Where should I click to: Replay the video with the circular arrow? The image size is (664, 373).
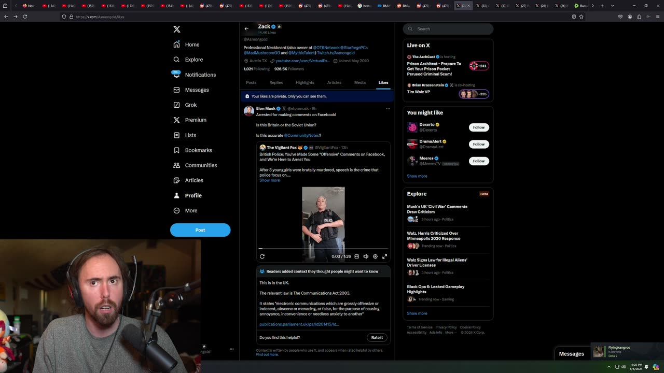coord(262,256)
